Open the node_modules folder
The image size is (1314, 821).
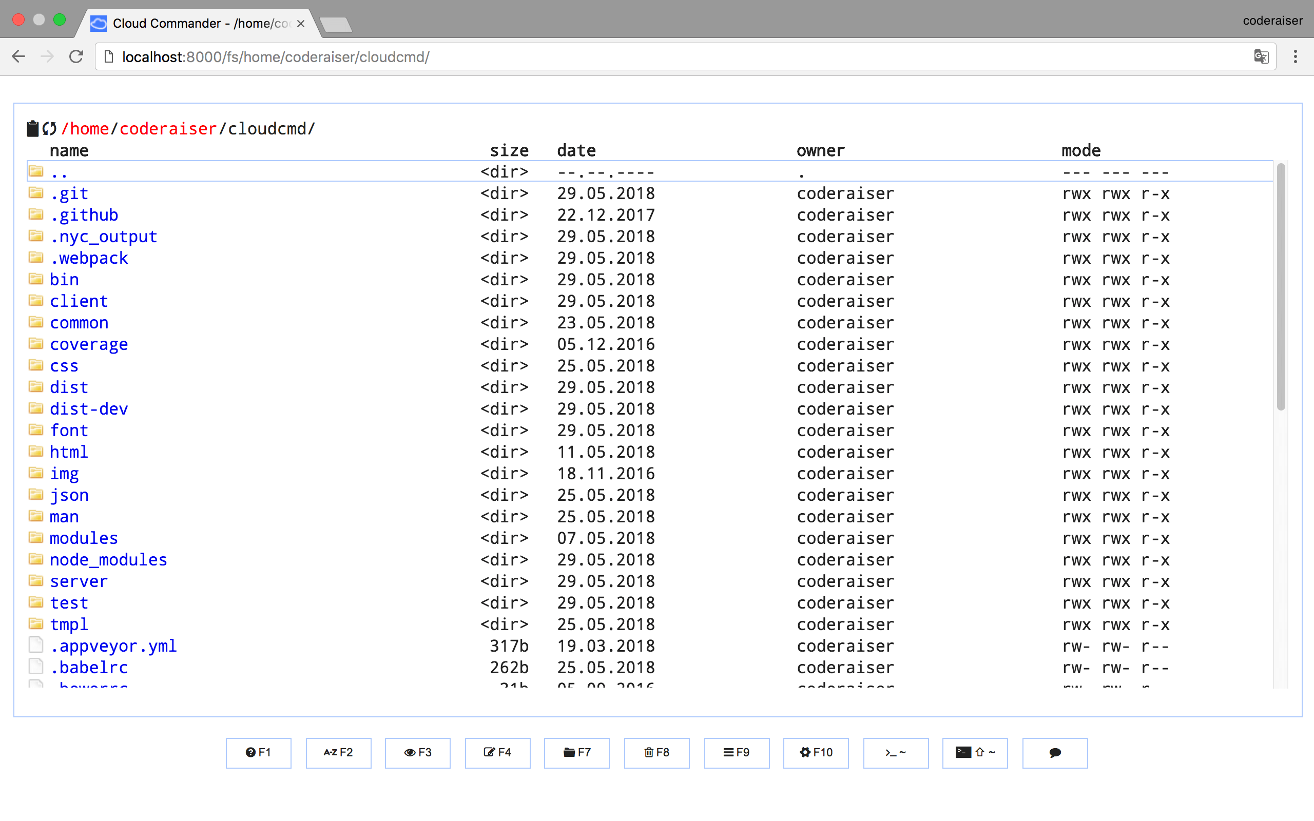point(108,560)
